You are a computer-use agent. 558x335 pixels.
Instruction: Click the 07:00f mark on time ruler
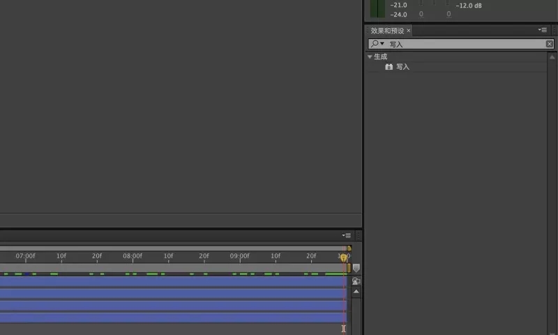pyautogui.click(x=26, y=257)
